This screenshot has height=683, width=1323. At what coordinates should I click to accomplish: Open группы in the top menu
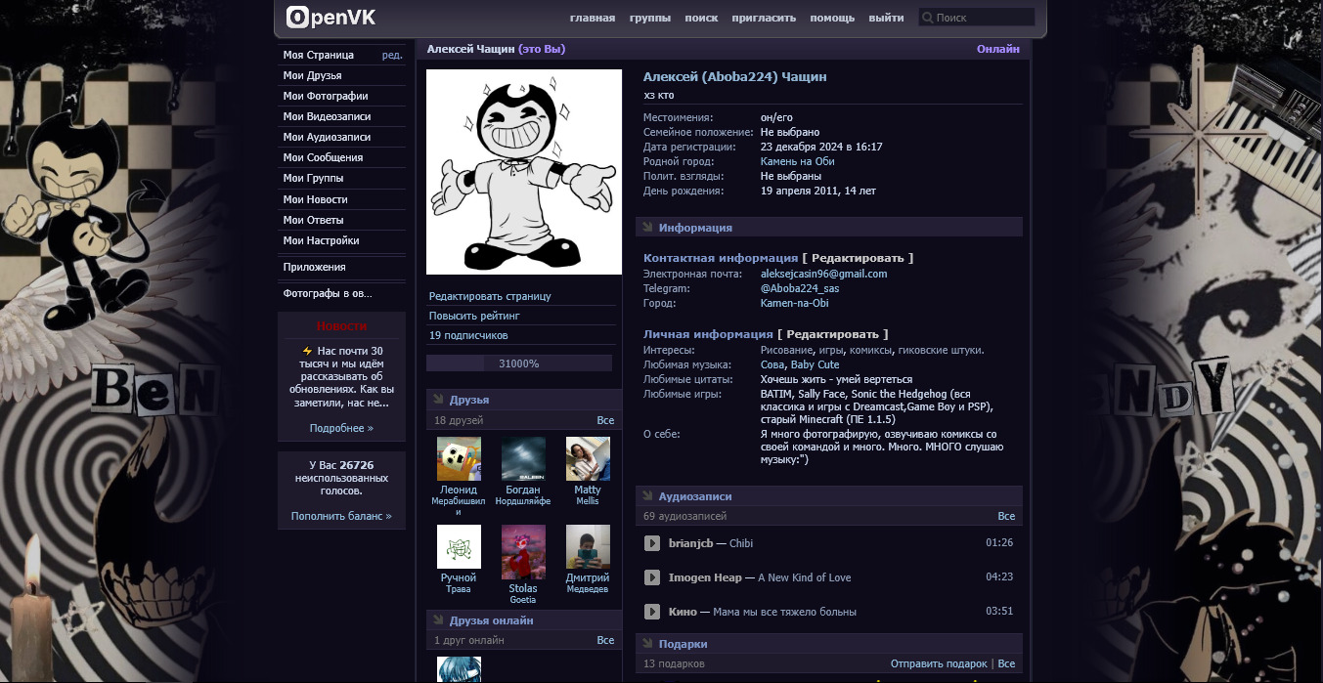650,18
